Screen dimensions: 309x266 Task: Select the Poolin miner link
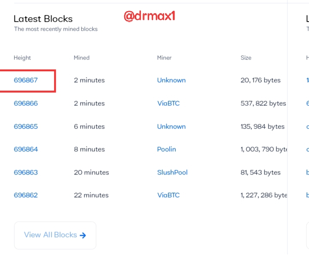click(x=166, y=149)
